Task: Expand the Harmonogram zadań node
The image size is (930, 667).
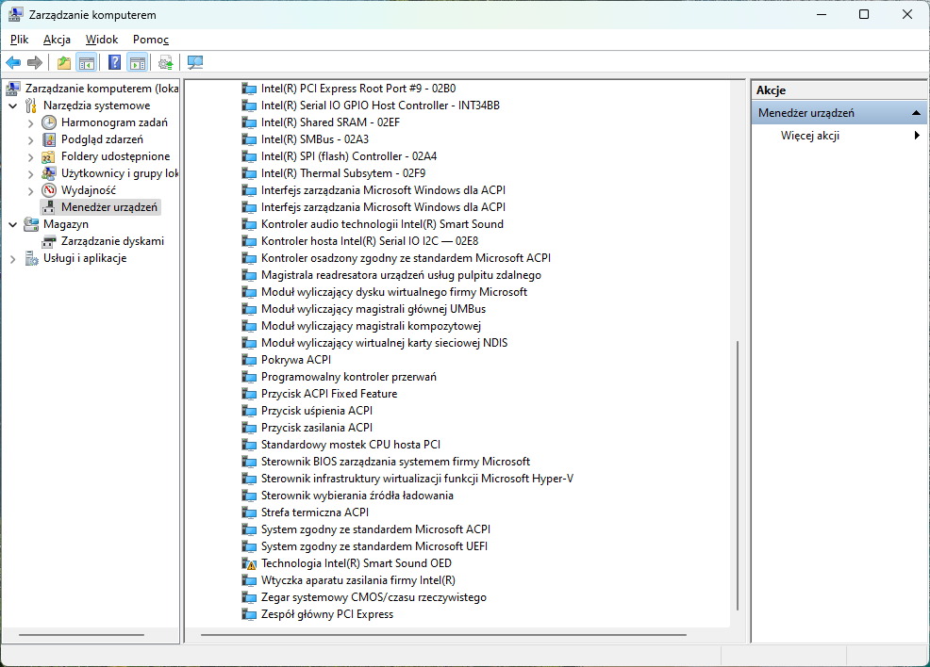Action: point(31,123)
